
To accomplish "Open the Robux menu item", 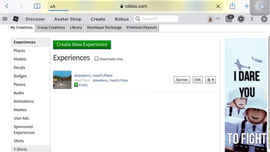I will 122,19.
